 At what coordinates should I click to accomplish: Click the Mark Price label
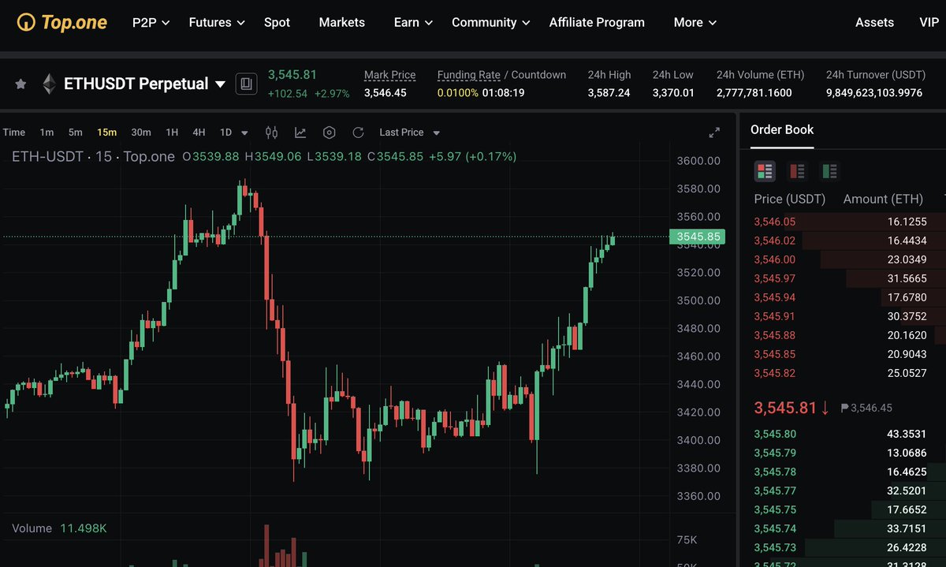tap(389, 75)
